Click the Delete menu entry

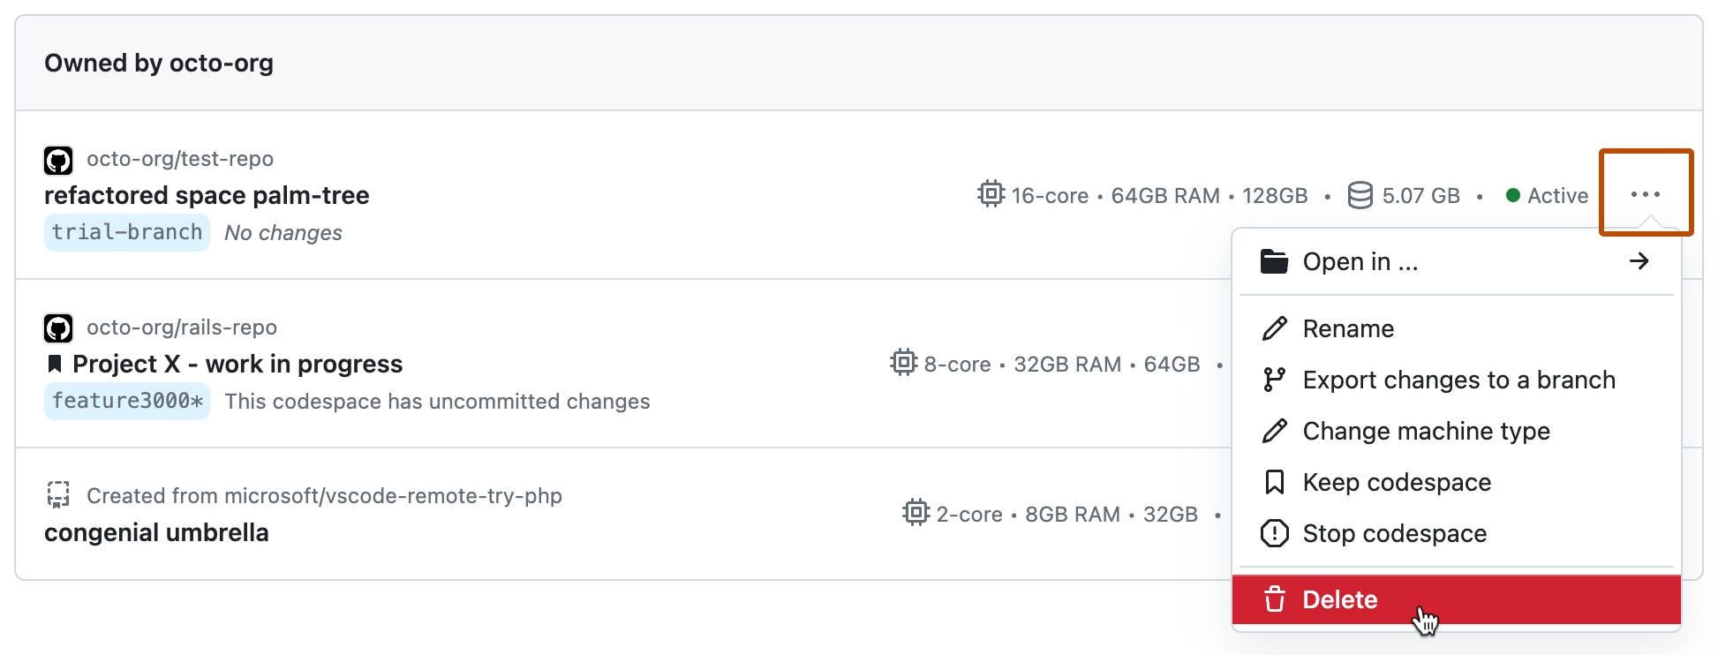pyautogui.click(x=1339, y=599)
